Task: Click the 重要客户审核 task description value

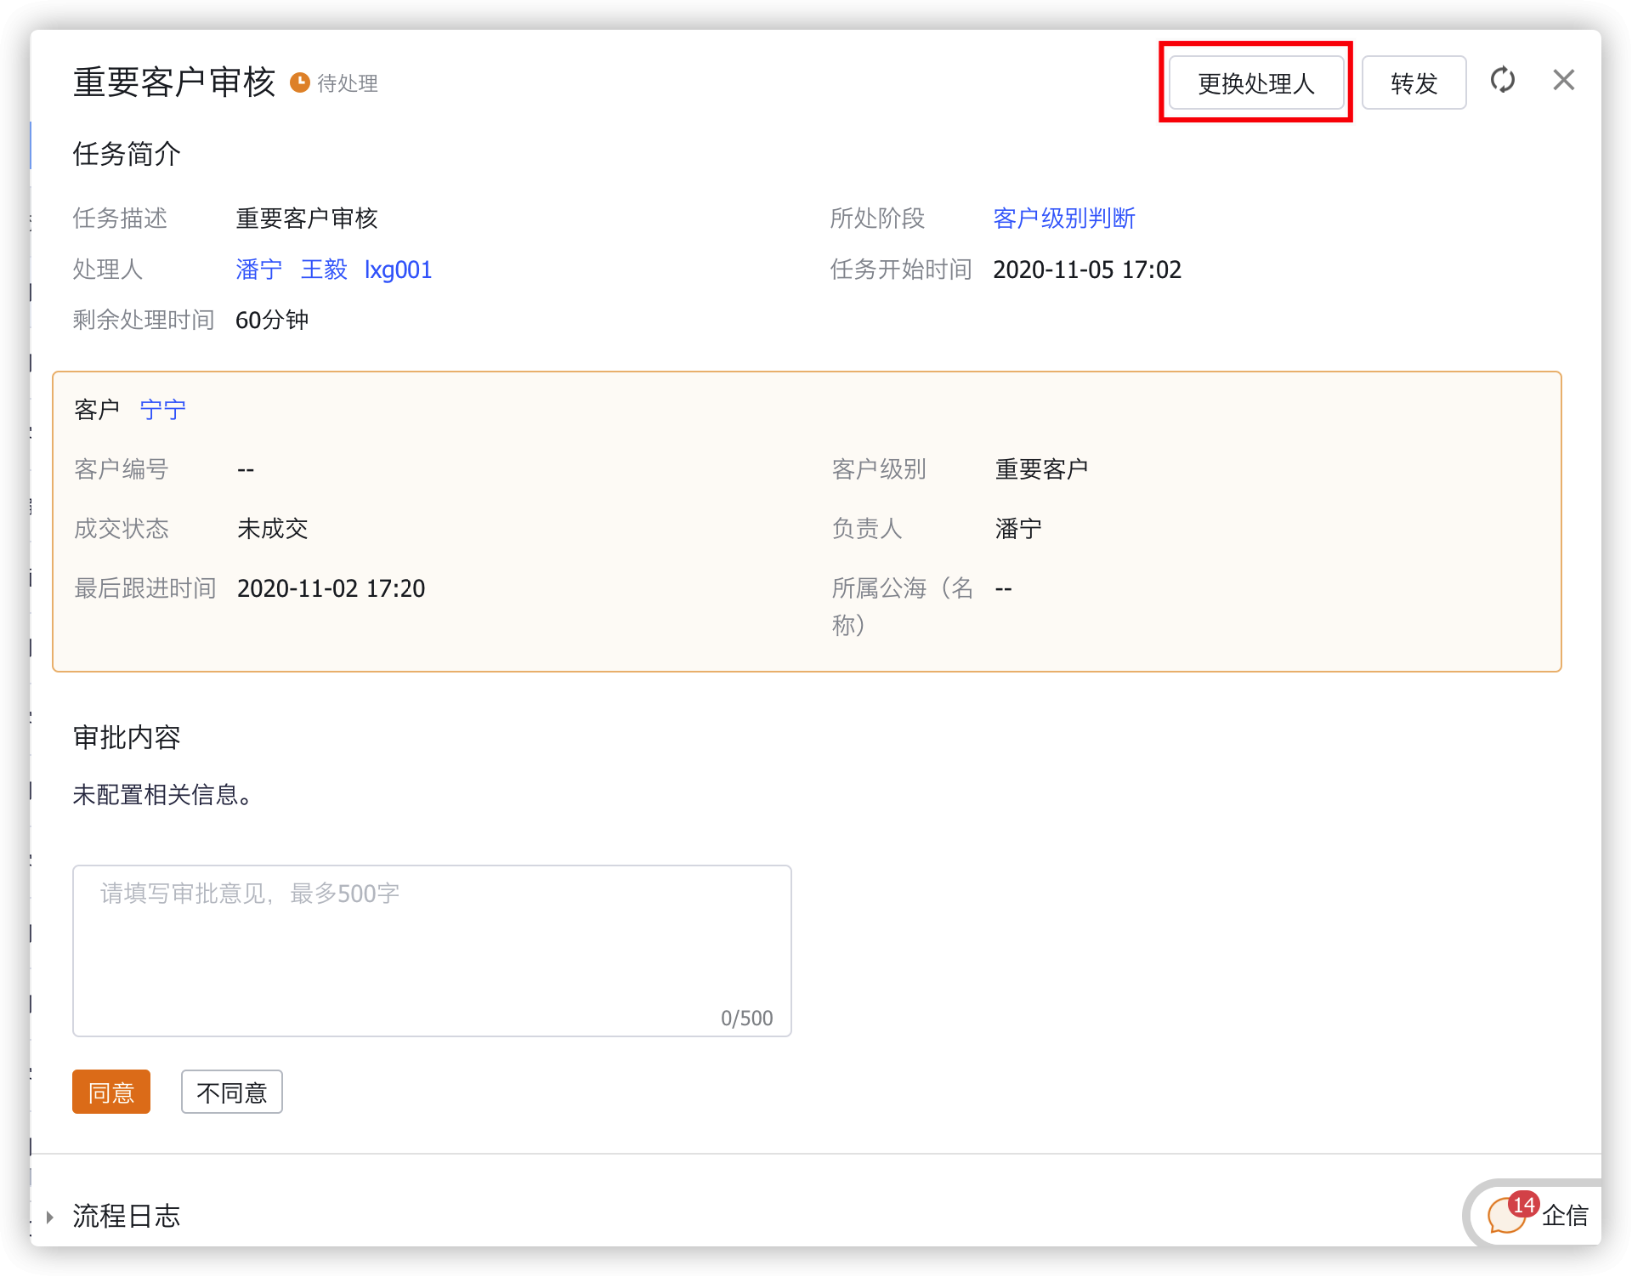Action: click(307, 219)
